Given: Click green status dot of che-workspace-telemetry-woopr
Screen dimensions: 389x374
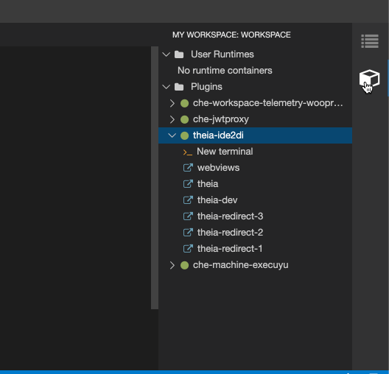Looking at the screenshot, I should click(x=185, y=103).
